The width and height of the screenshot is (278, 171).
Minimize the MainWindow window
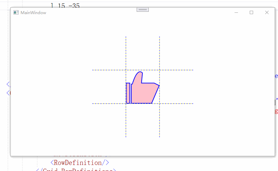click(236, 12)
